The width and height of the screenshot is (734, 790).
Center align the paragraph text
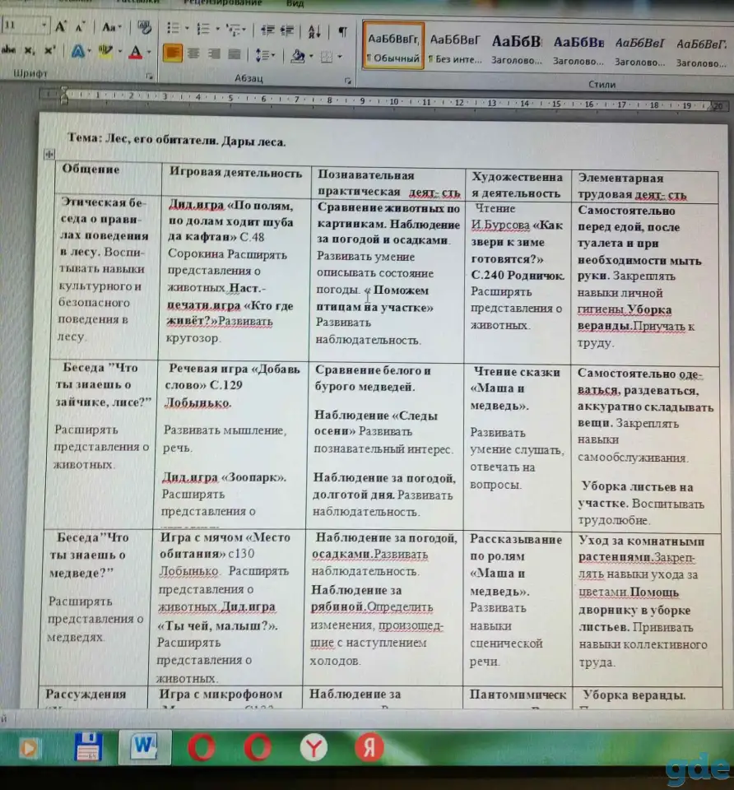193,53
